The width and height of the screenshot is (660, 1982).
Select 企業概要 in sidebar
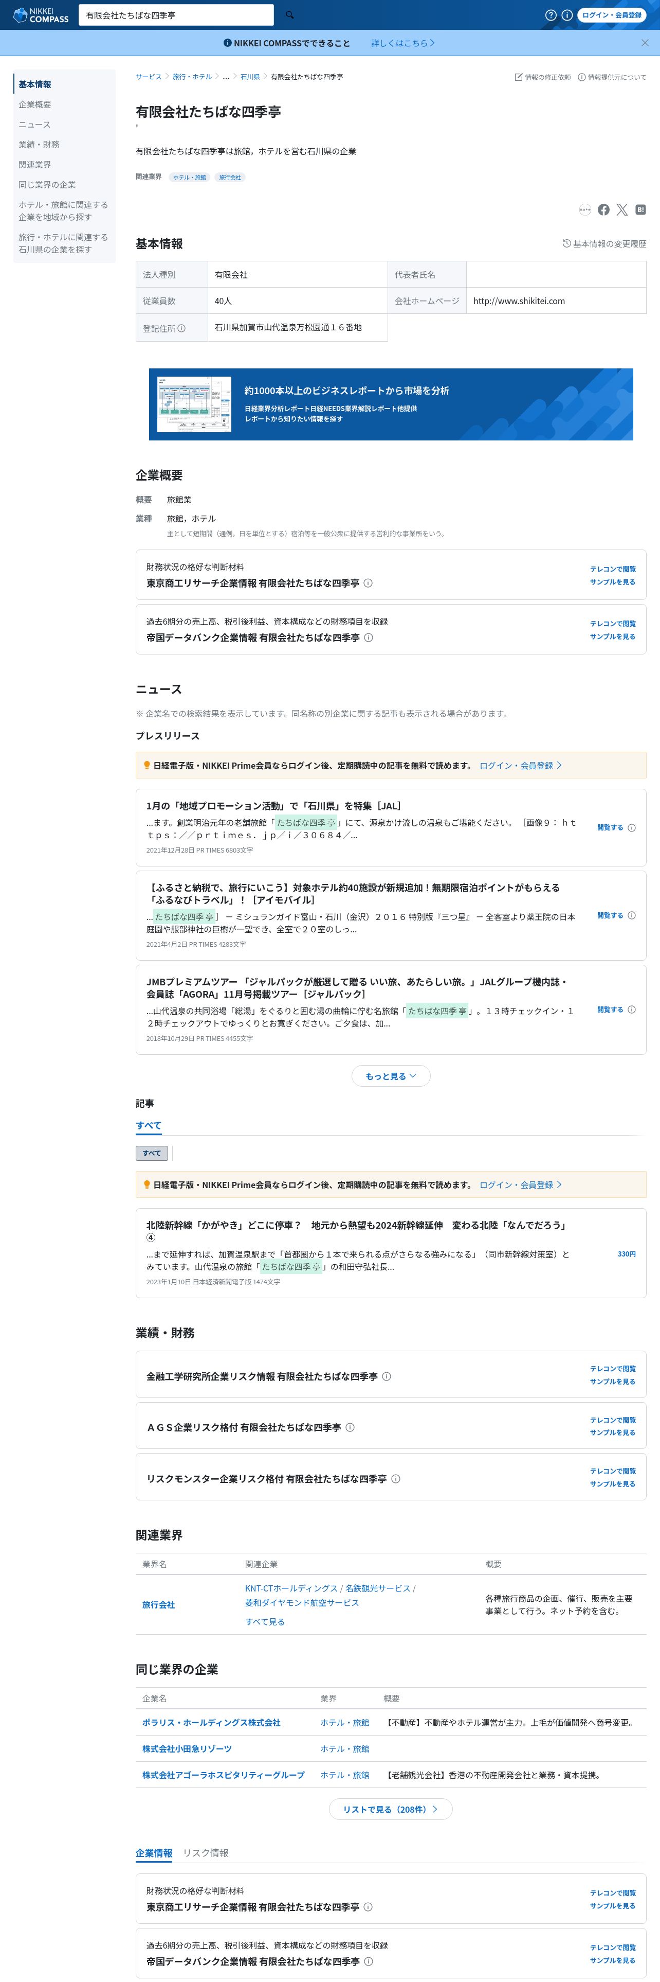coord(34,104)
